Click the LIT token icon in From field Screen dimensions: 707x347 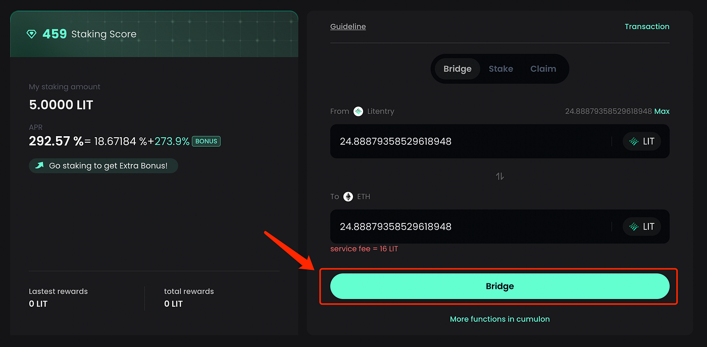pyautogui.click(x=634, y=142)
